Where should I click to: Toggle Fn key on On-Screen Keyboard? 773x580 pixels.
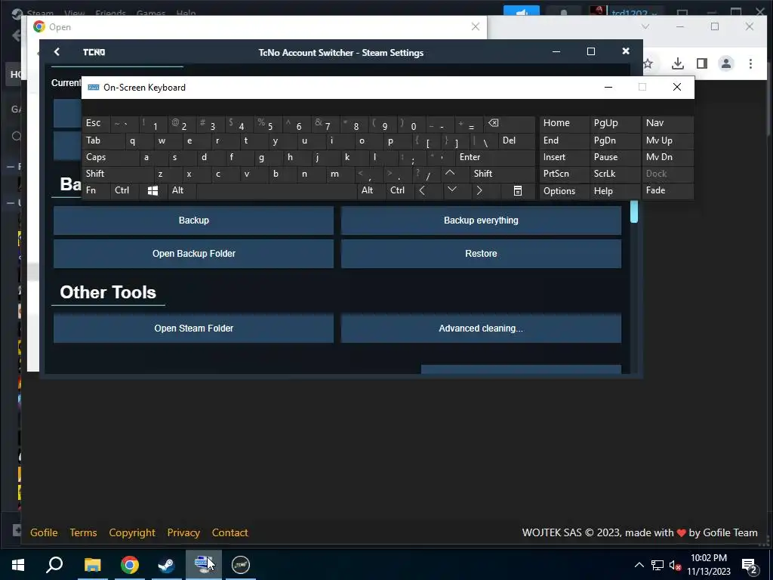pyautogui.click(x=96, y=190)
